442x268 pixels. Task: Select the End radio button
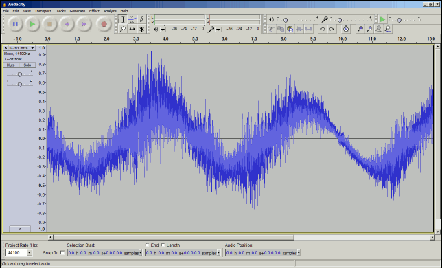147,245
